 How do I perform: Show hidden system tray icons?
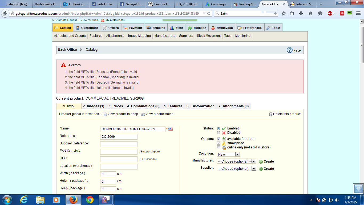click(x=311, y=200)
